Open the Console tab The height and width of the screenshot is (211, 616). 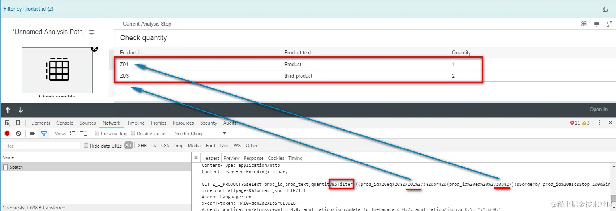(x=65, y=123)
